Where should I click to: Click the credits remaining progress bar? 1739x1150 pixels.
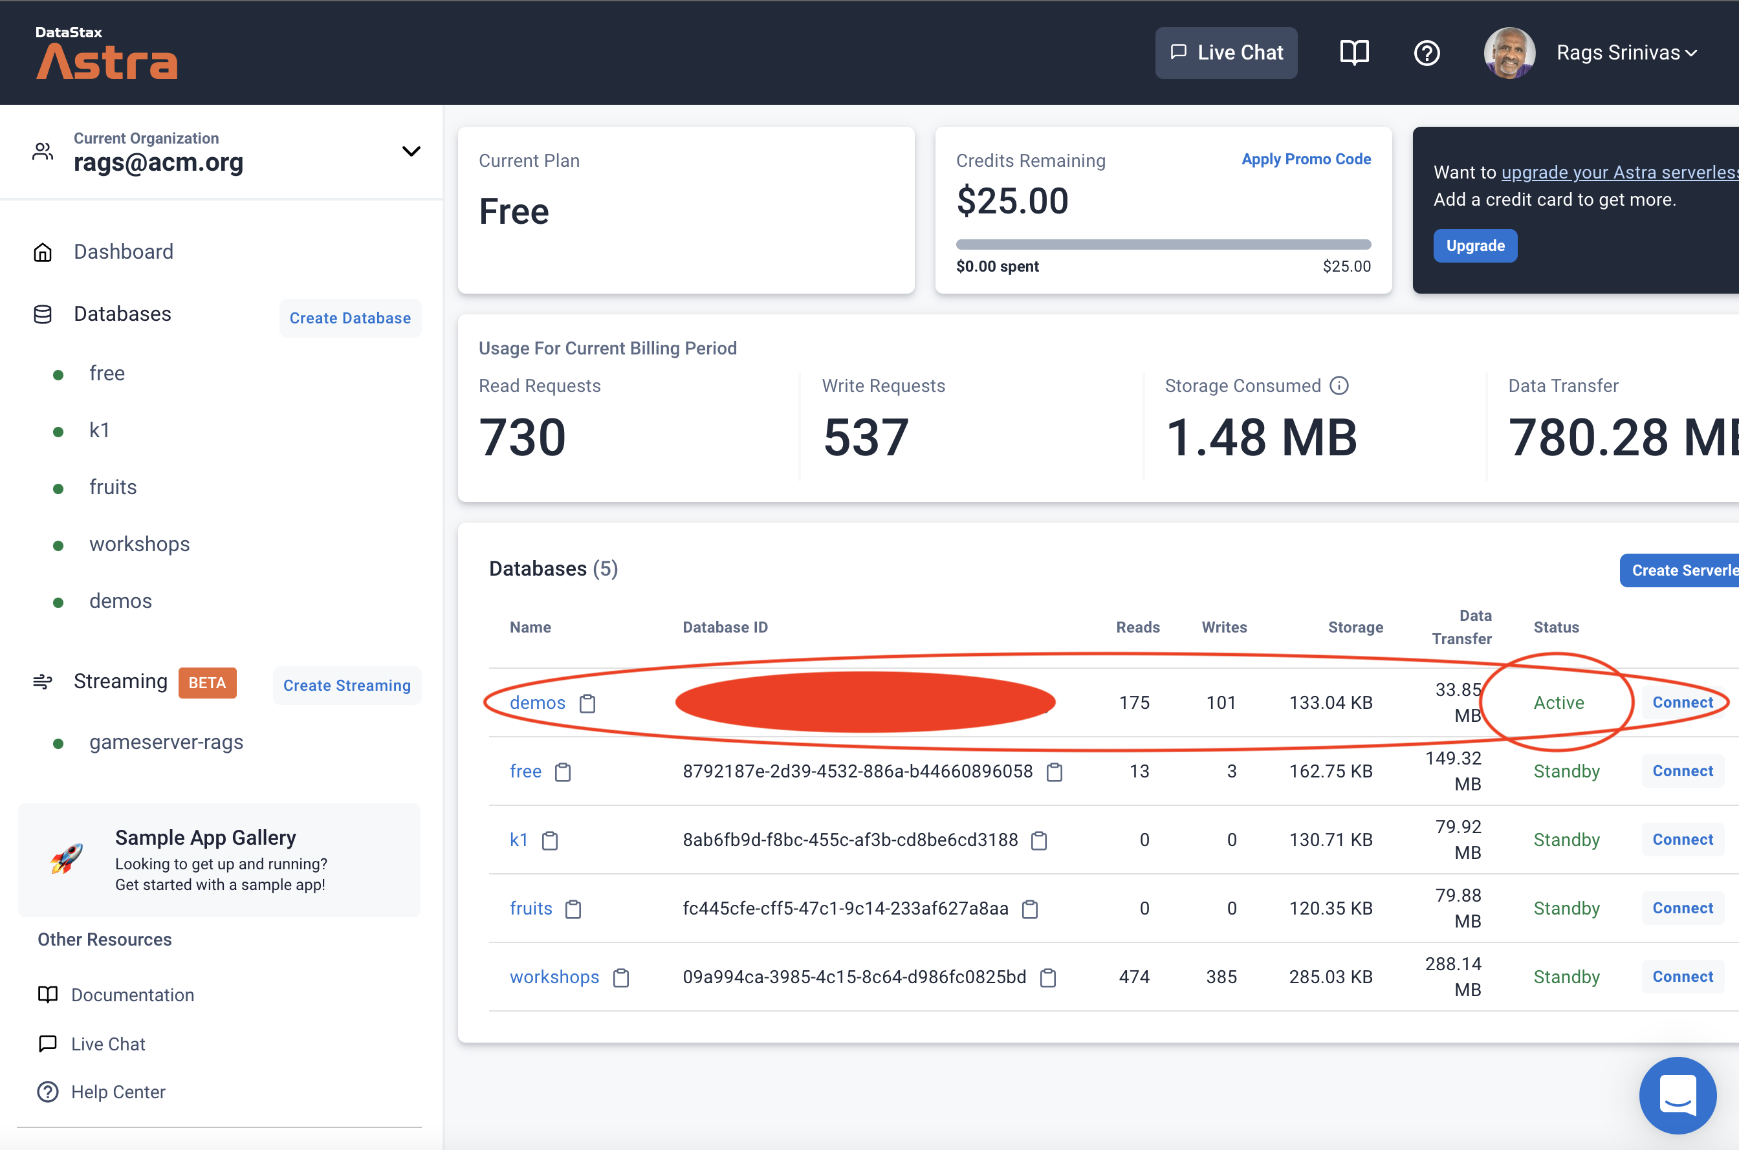click(1163, 244)
